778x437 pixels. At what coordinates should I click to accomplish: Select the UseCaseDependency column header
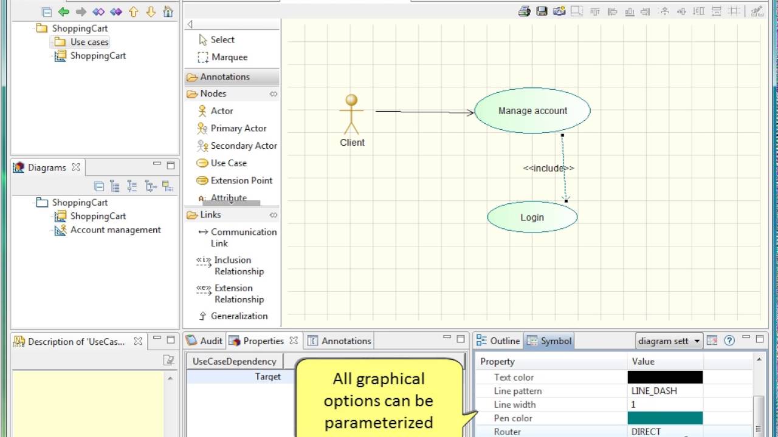click(235, 361)
